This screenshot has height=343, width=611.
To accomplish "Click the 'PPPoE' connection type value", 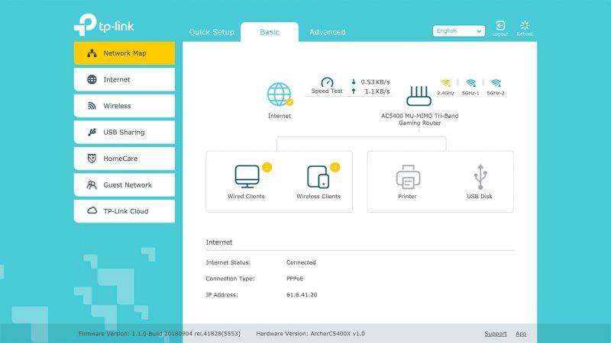I will point(295,279).
